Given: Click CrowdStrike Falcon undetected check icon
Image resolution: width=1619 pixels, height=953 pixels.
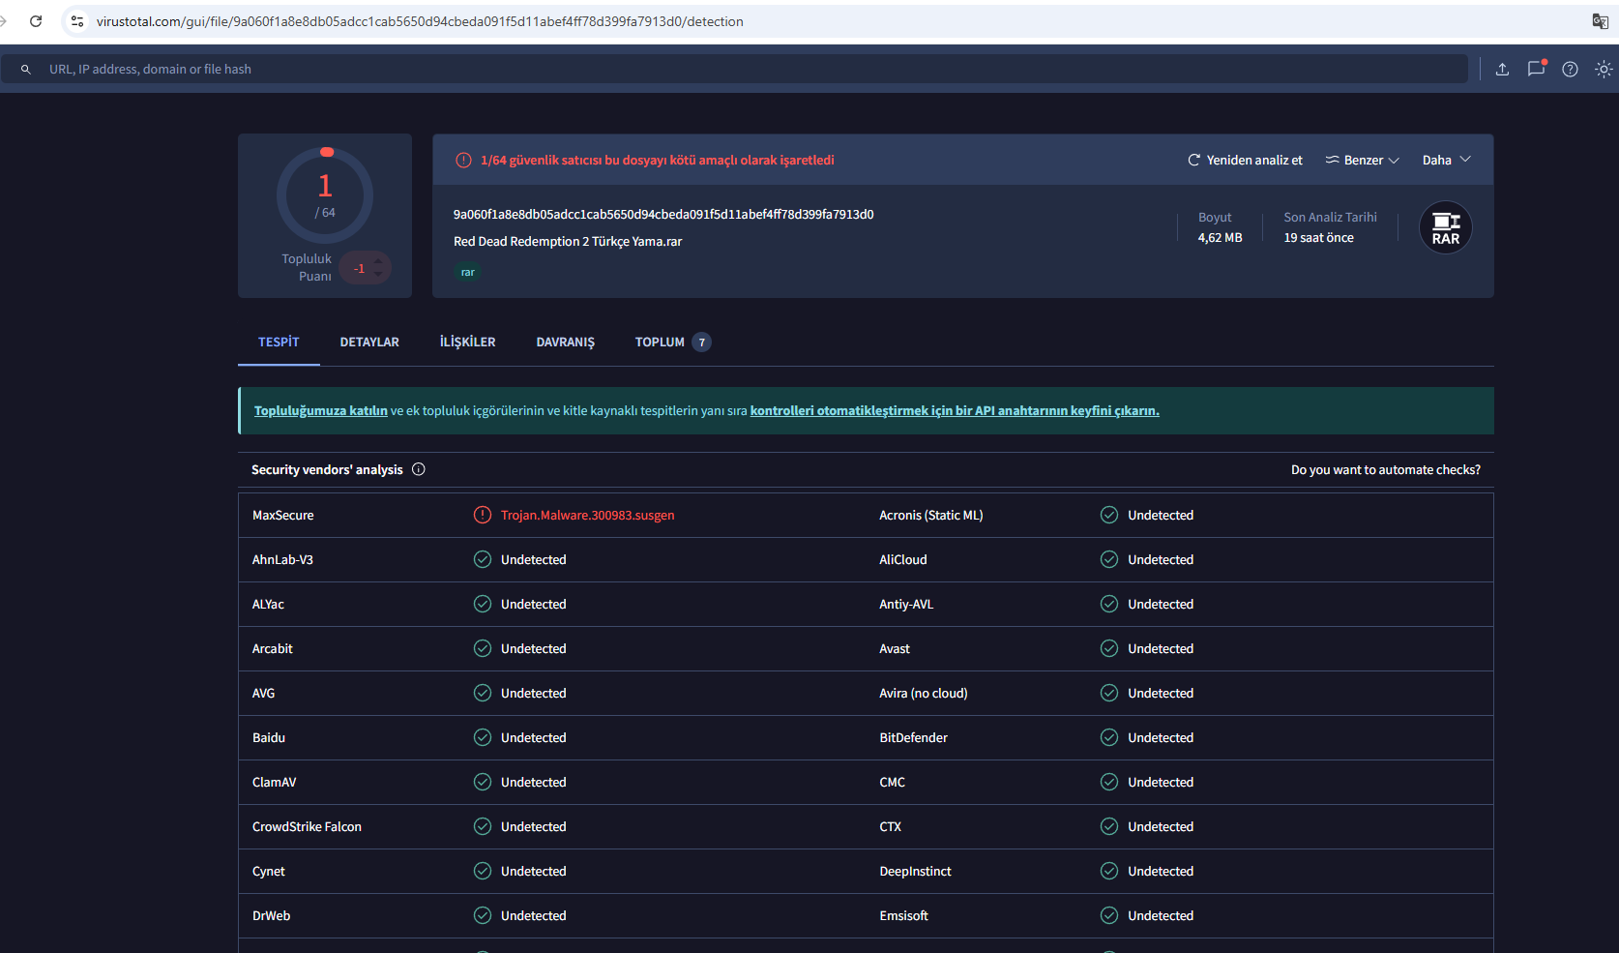Looking at the screenshot, I should pos(483,826).
